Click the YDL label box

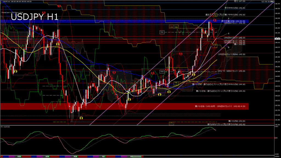[176, 83]
